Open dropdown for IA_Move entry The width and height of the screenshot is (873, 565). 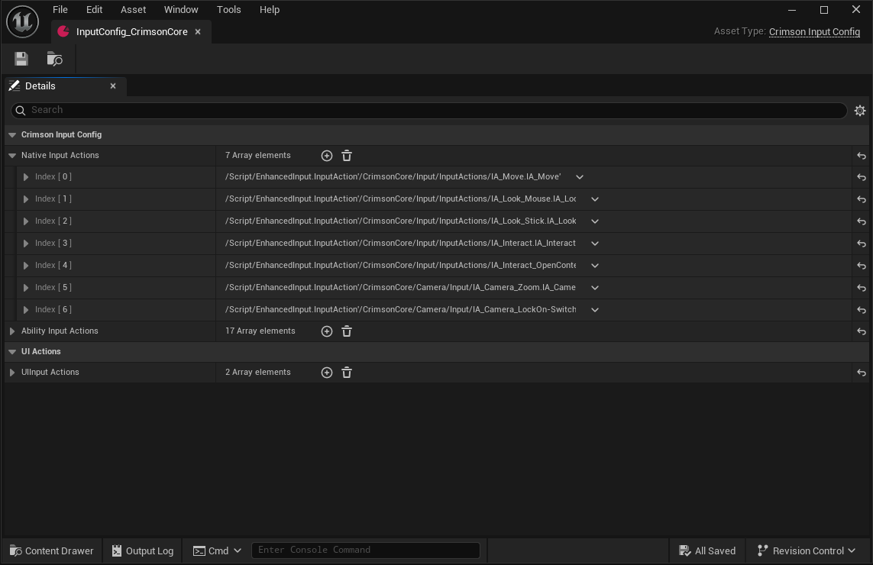point(580,177)
